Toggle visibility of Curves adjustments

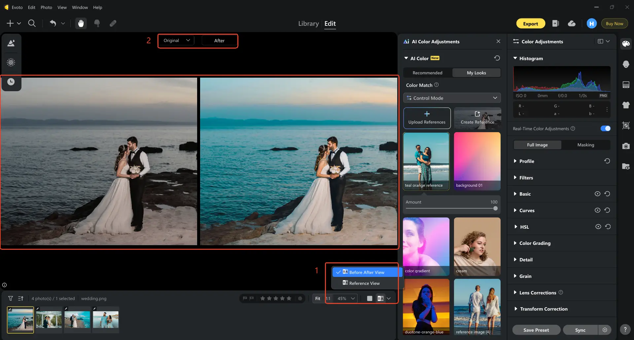(597, 210)
